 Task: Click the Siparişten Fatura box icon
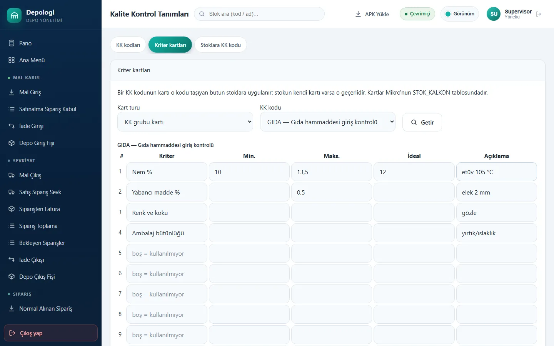(x=12, y=209)
